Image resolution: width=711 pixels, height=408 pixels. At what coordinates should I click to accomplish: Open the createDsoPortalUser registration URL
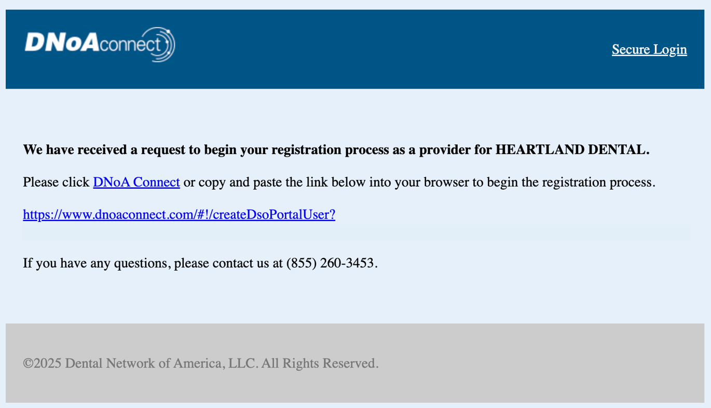[x=179, y=215]
